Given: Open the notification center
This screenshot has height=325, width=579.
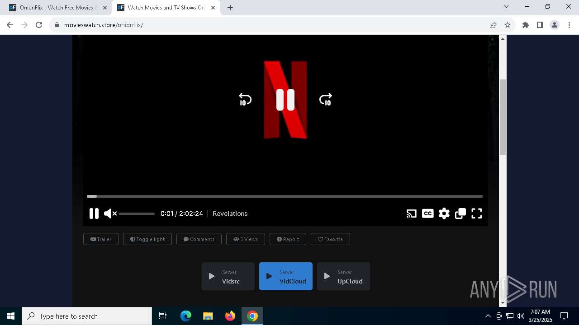Looking at the screenshot, I should point(564,316).
